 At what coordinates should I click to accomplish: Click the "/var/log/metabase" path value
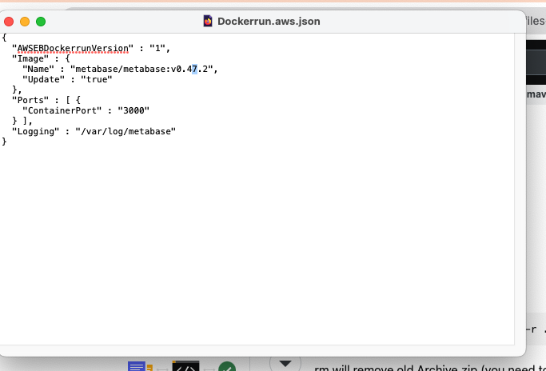tap(126, 132)
